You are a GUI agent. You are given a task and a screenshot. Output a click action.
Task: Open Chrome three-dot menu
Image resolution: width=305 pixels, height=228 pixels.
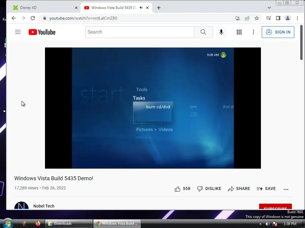[297, 18]
